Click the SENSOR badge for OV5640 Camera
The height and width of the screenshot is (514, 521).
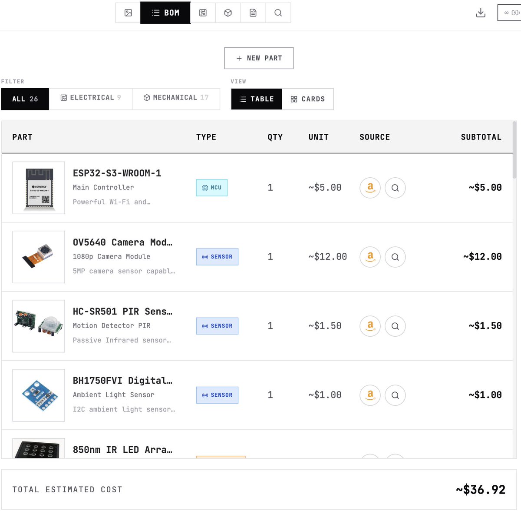point(217,257)
